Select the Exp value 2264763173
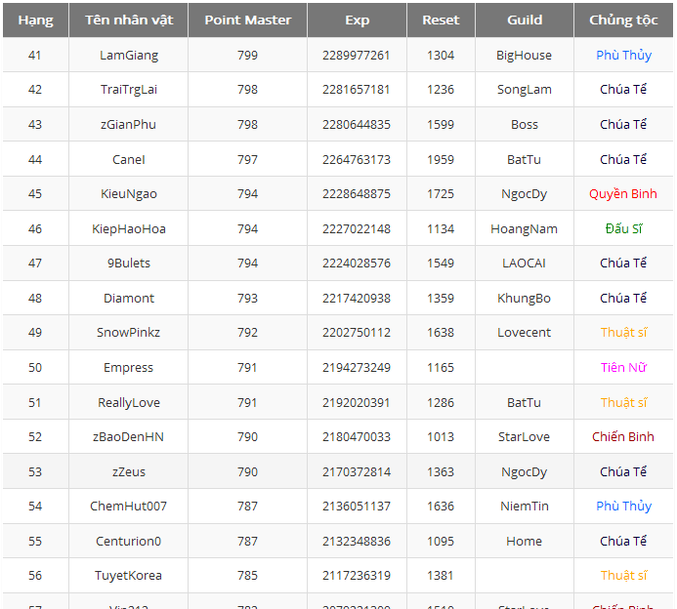 coord(357,160)
